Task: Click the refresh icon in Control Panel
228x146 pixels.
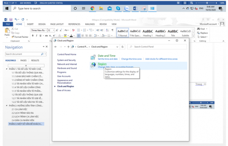Action: [x=123, y=47]
